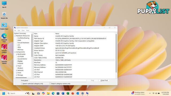The image size is (171, 96).
Task: Select the Adapter RAM row
Action: (x=74, y=46)
